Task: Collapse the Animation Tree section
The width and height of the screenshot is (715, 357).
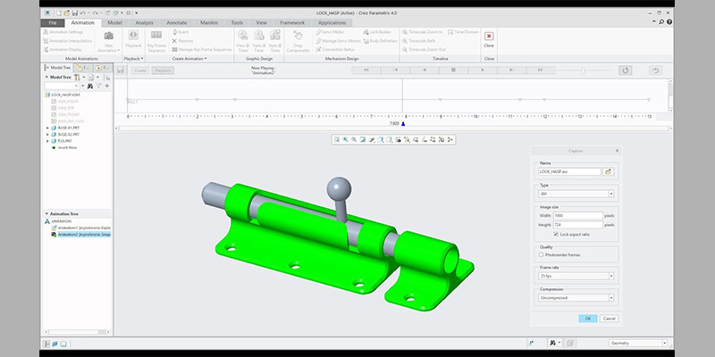Action: coord(46,213)
